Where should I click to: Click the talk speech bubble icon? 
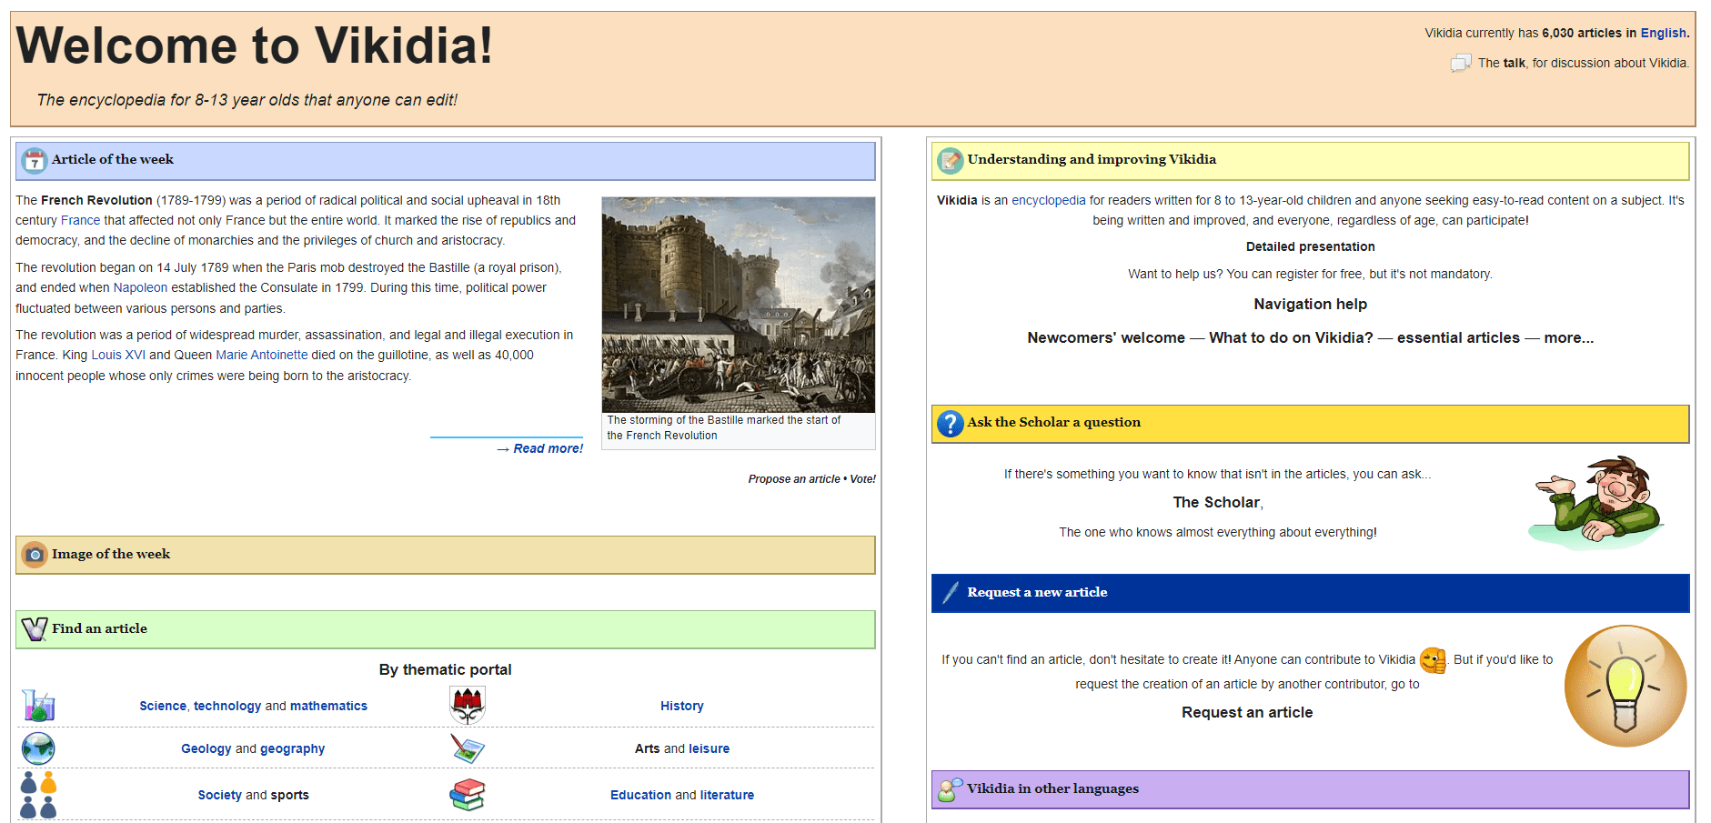click(1461, 63)
